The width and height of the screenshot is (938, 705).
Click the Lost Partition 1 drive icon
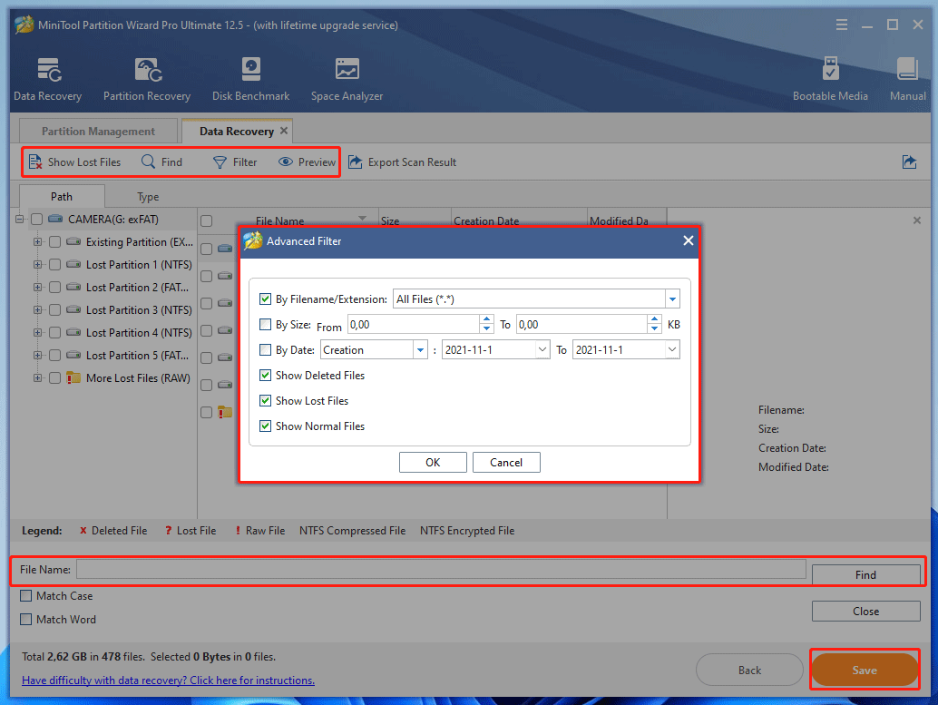coord(73,264)
